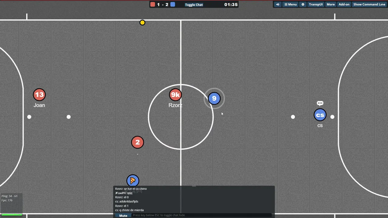Click blue pizza avatar player disc
The image size is (388, 218).
tap(133, 181)
